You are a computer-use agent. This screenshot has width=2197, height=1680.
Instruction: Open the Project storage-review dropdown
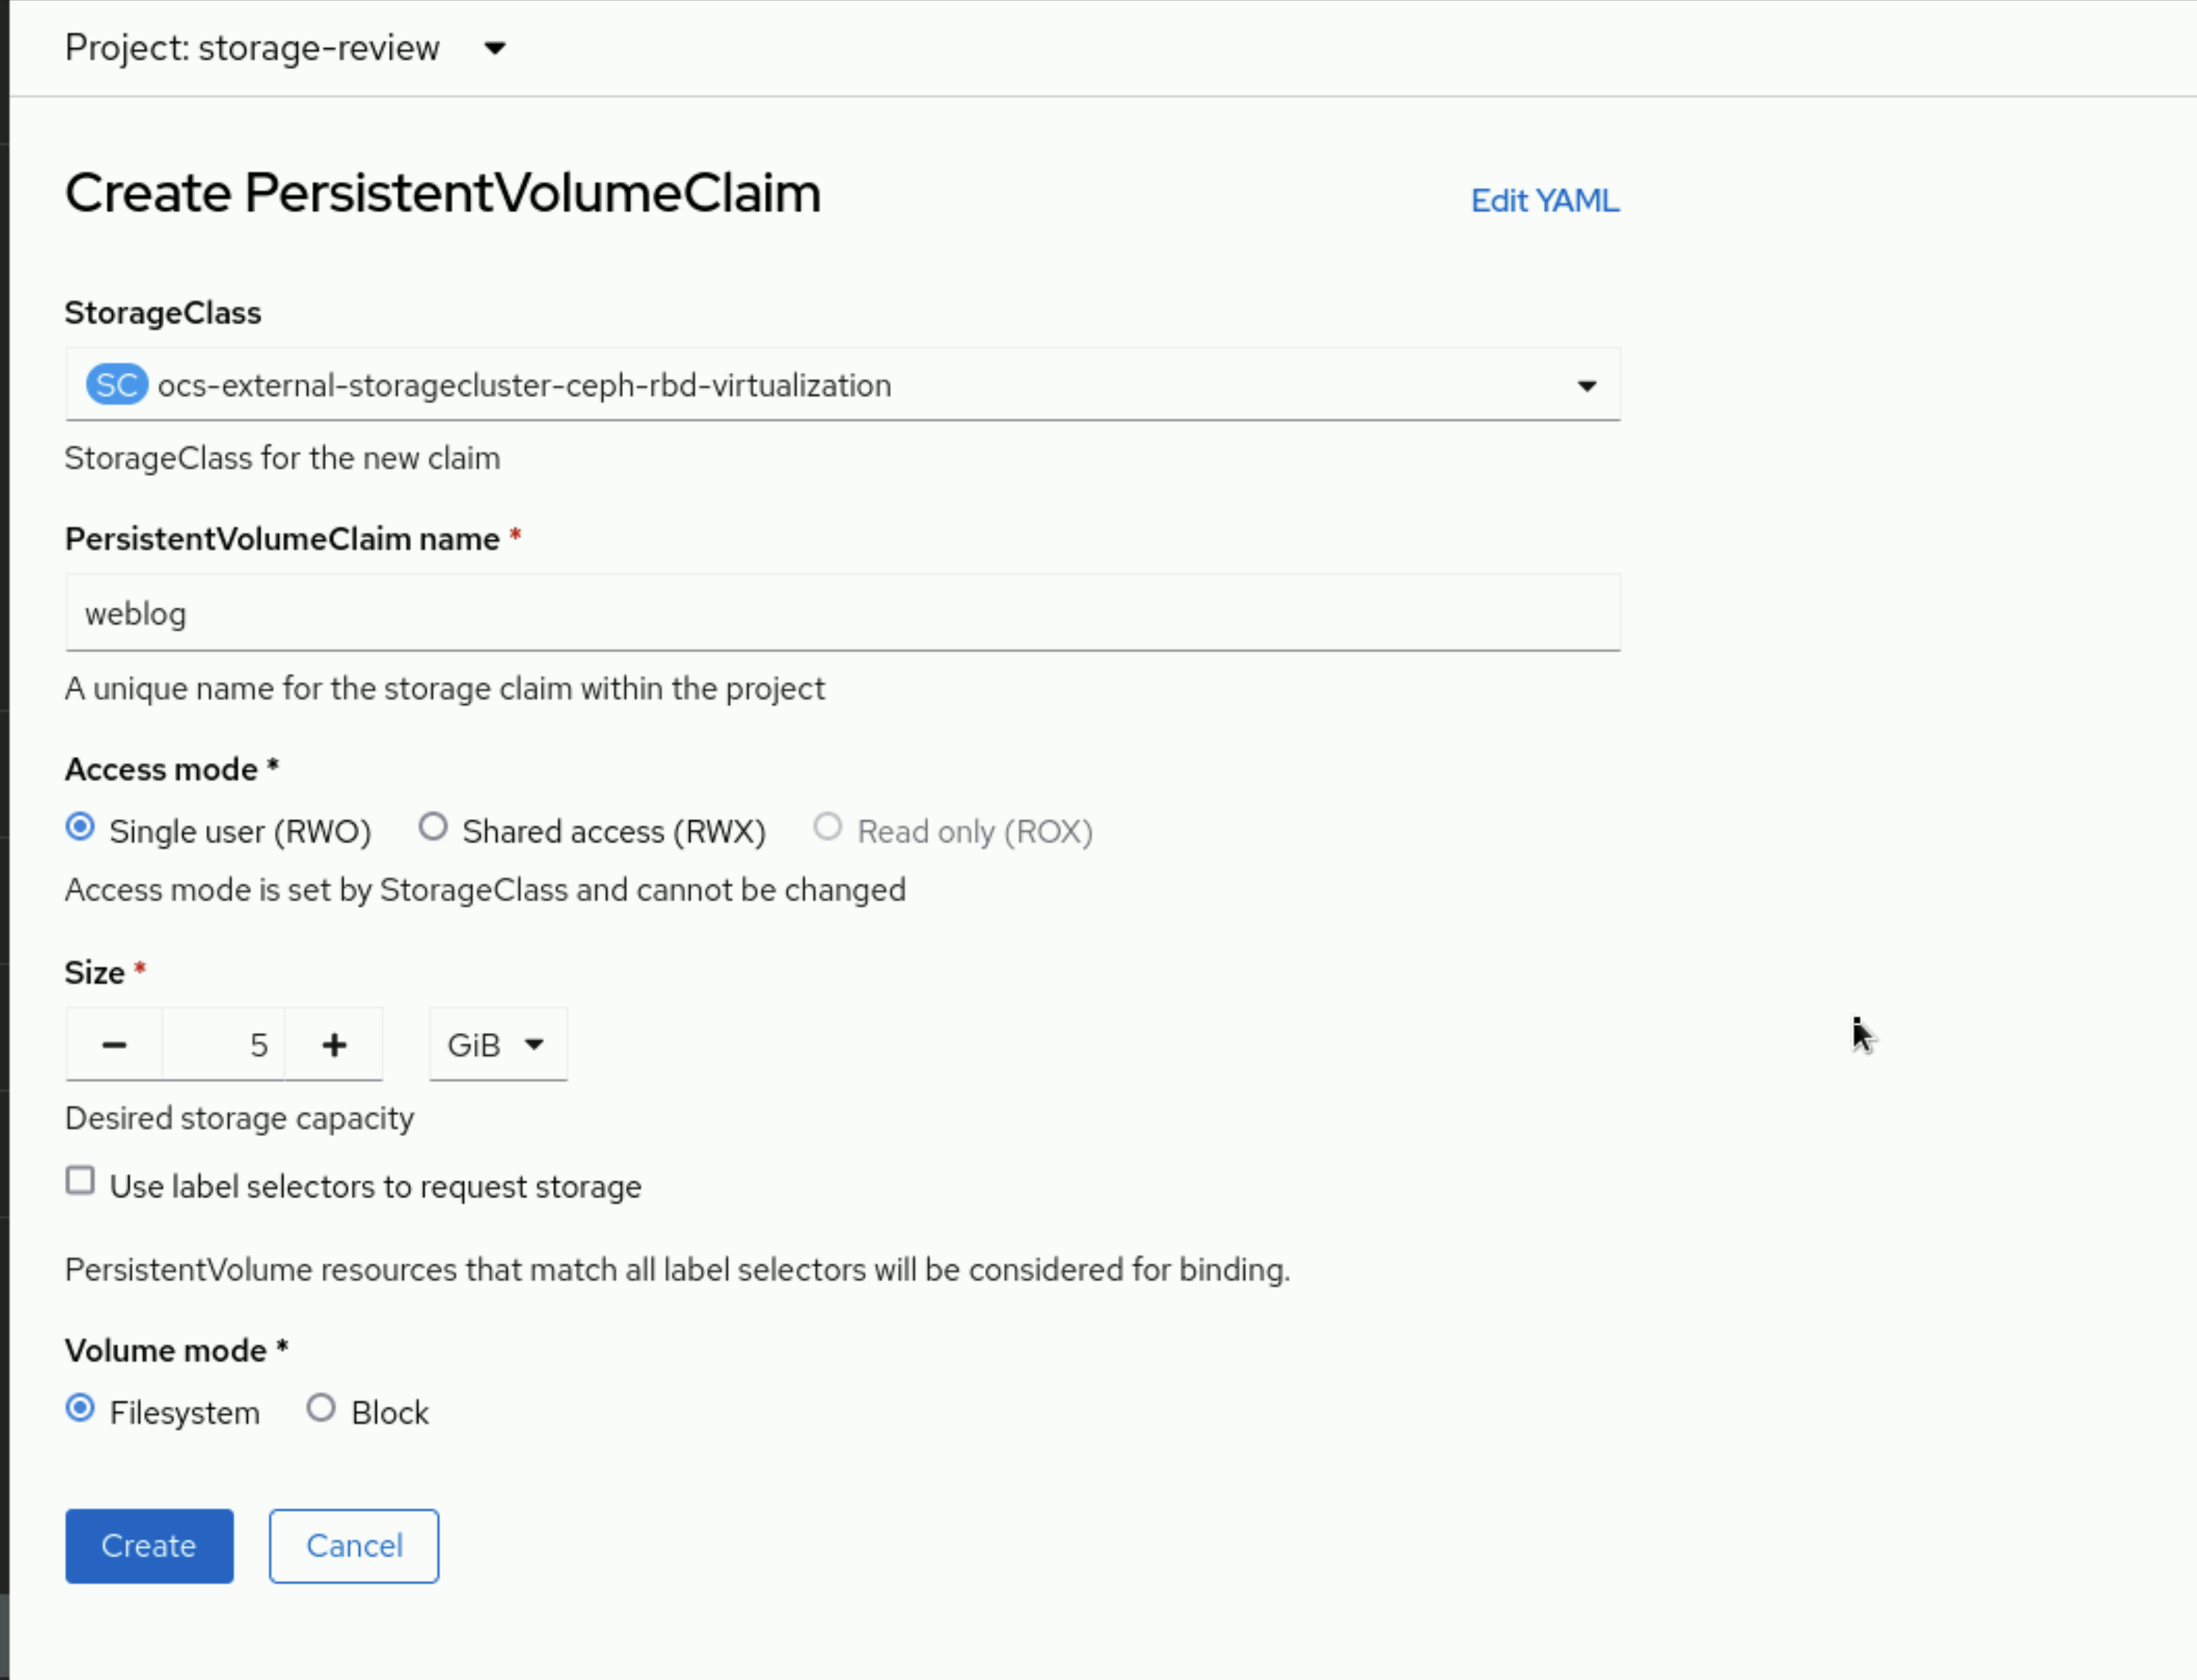(285, 48)
